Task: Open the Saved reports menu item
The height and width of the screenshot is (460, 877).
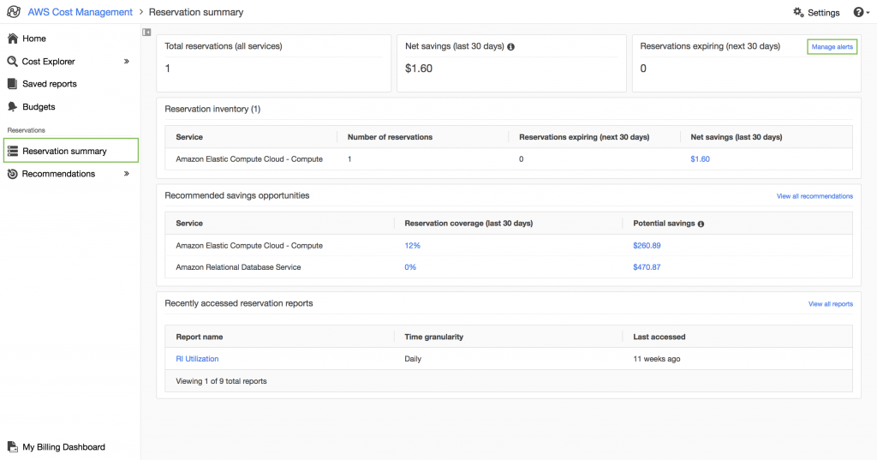Action: [50, 84]
